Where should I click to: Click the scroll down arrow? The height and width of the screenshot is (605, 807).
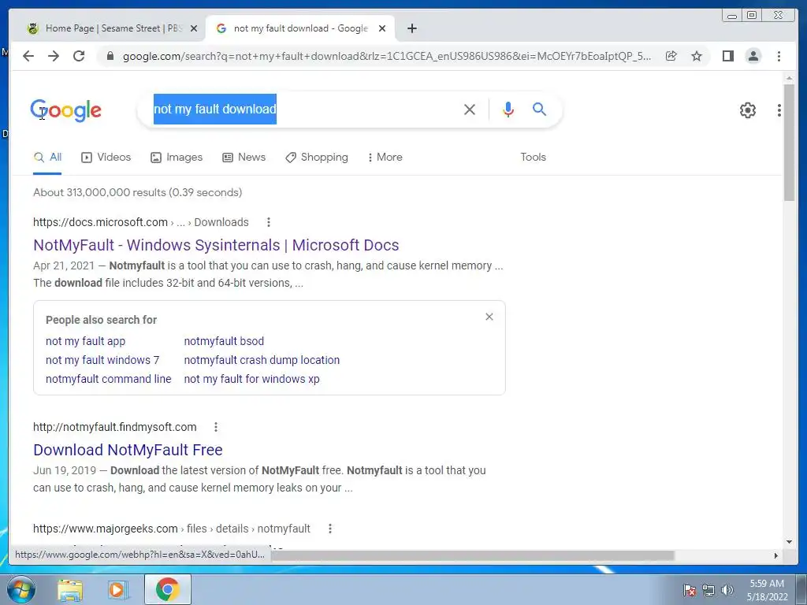[789, 542]
